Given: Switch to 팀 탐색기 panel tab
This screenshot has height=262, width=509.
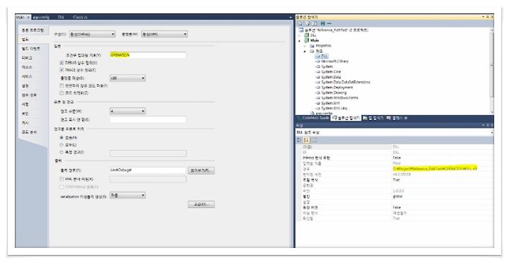Looking at the screenshot, I should coord(373,119).
